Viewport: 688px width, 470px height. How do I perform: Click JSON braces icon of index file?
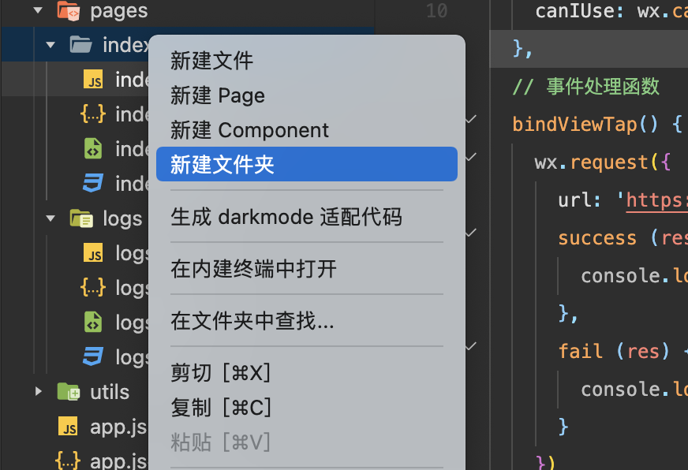tap(93, 114)
